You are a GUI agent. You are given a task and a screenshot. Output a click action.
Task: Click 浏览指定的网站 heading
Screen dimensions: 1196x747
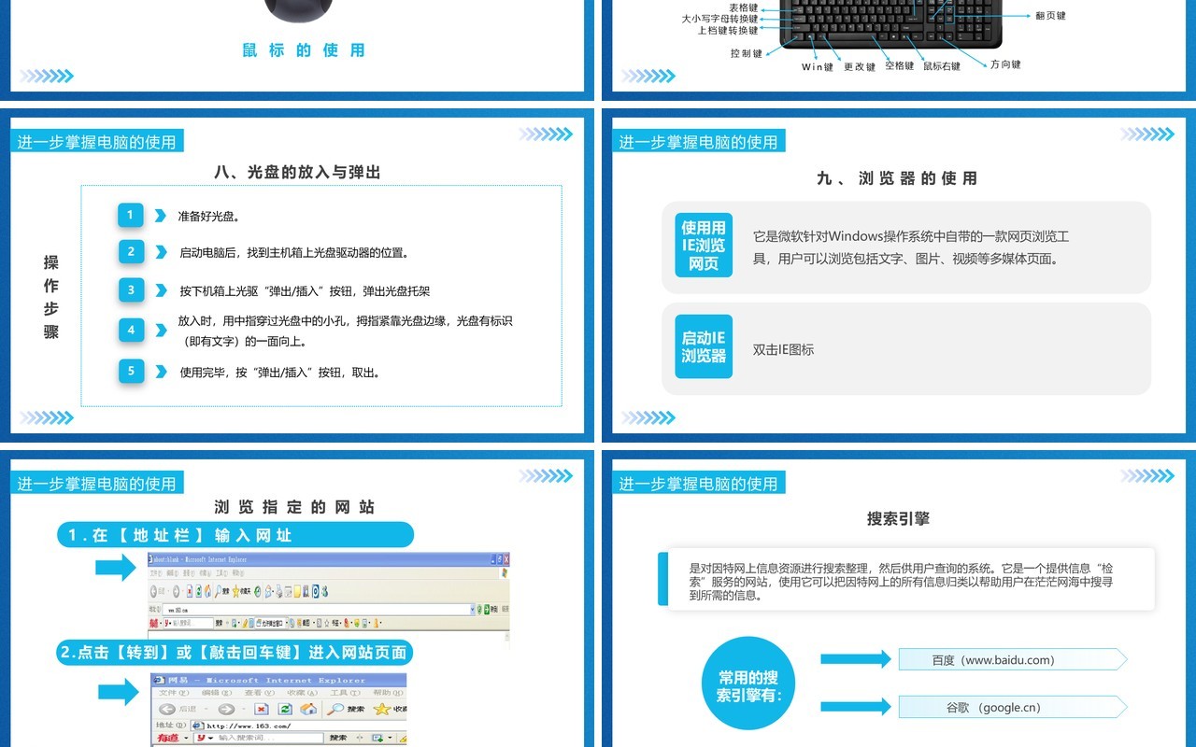(x=294, y=507)
